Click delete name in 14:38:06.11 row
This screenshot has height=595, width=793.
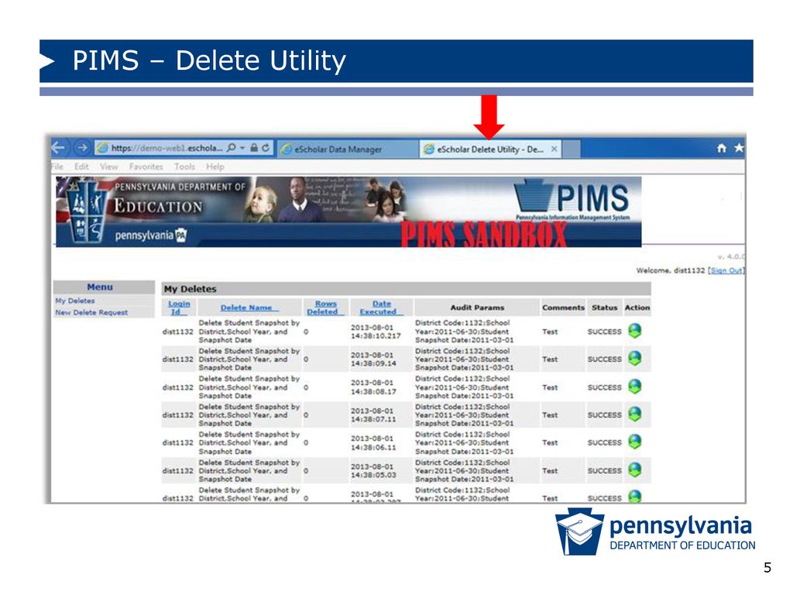tap(249, 442)
